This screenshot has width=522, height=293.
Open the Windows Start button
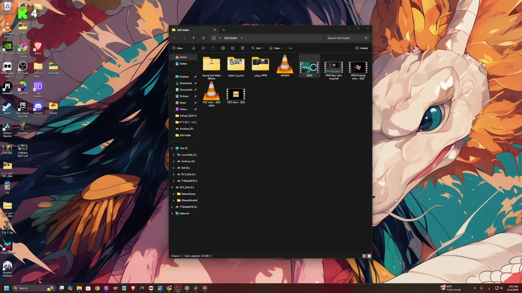pos(7,288)
